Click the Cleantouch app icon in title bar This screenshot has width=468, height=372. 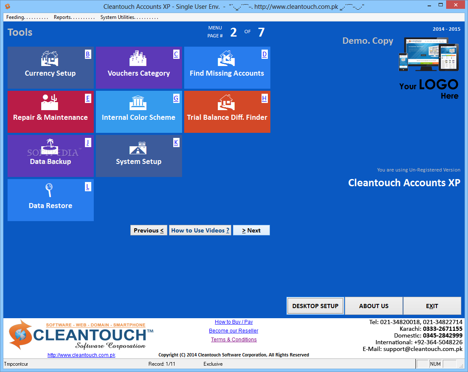pos(8,6)
